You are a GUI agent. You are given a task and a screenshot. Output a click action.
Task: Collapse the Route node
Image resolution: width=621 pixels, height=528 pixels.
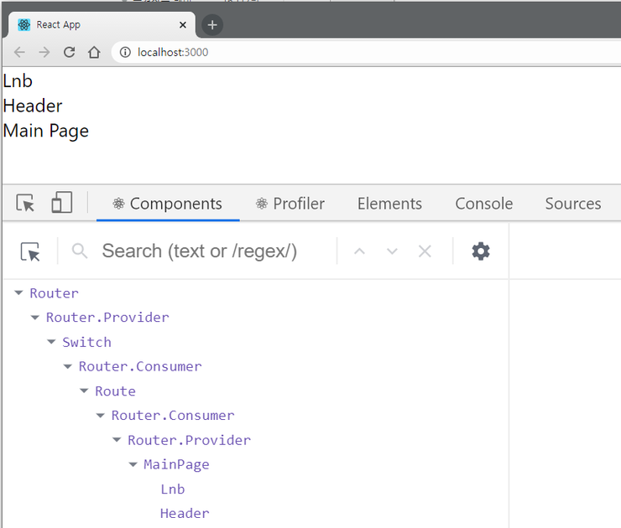(84, 391)
